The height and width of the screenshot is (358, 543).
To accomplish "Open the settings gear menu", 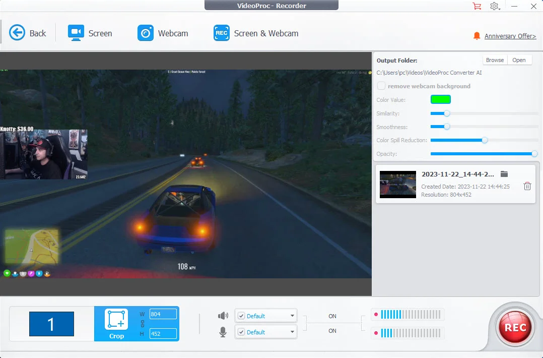I will pos(495,6).
